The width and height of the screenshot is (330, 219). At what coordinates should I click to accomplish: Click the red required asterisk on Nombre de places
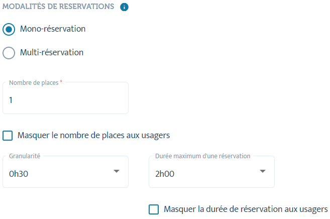pyautogui.click(x=61, y=81)
